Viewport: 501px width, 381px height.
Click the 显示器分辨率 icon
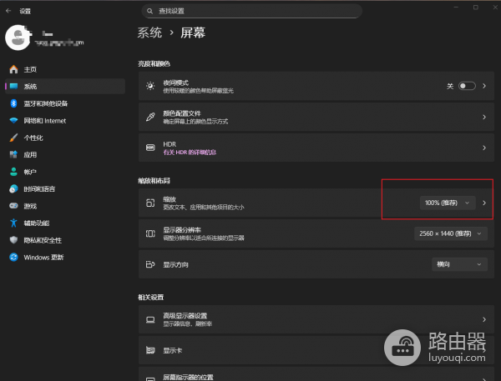click(150, 233)
